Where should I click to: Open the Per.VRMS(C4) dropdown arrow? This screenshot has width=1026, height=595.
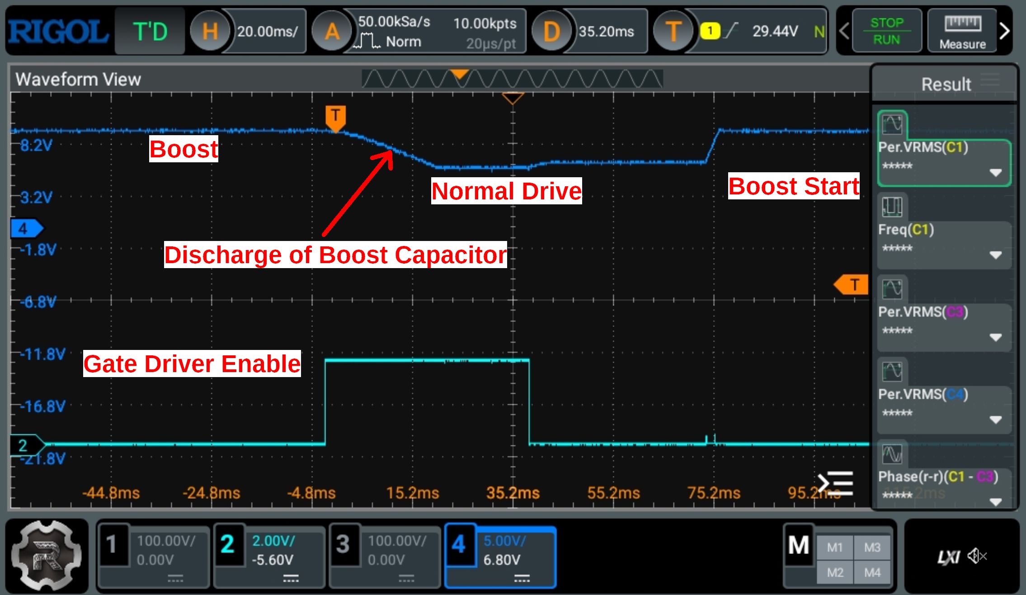pos(995,420)
